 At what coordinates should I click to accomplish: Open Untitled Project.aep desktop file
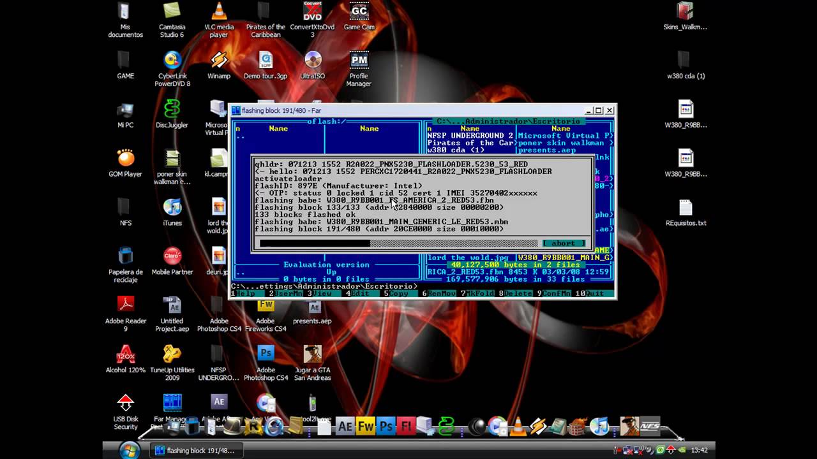(172, 314)
